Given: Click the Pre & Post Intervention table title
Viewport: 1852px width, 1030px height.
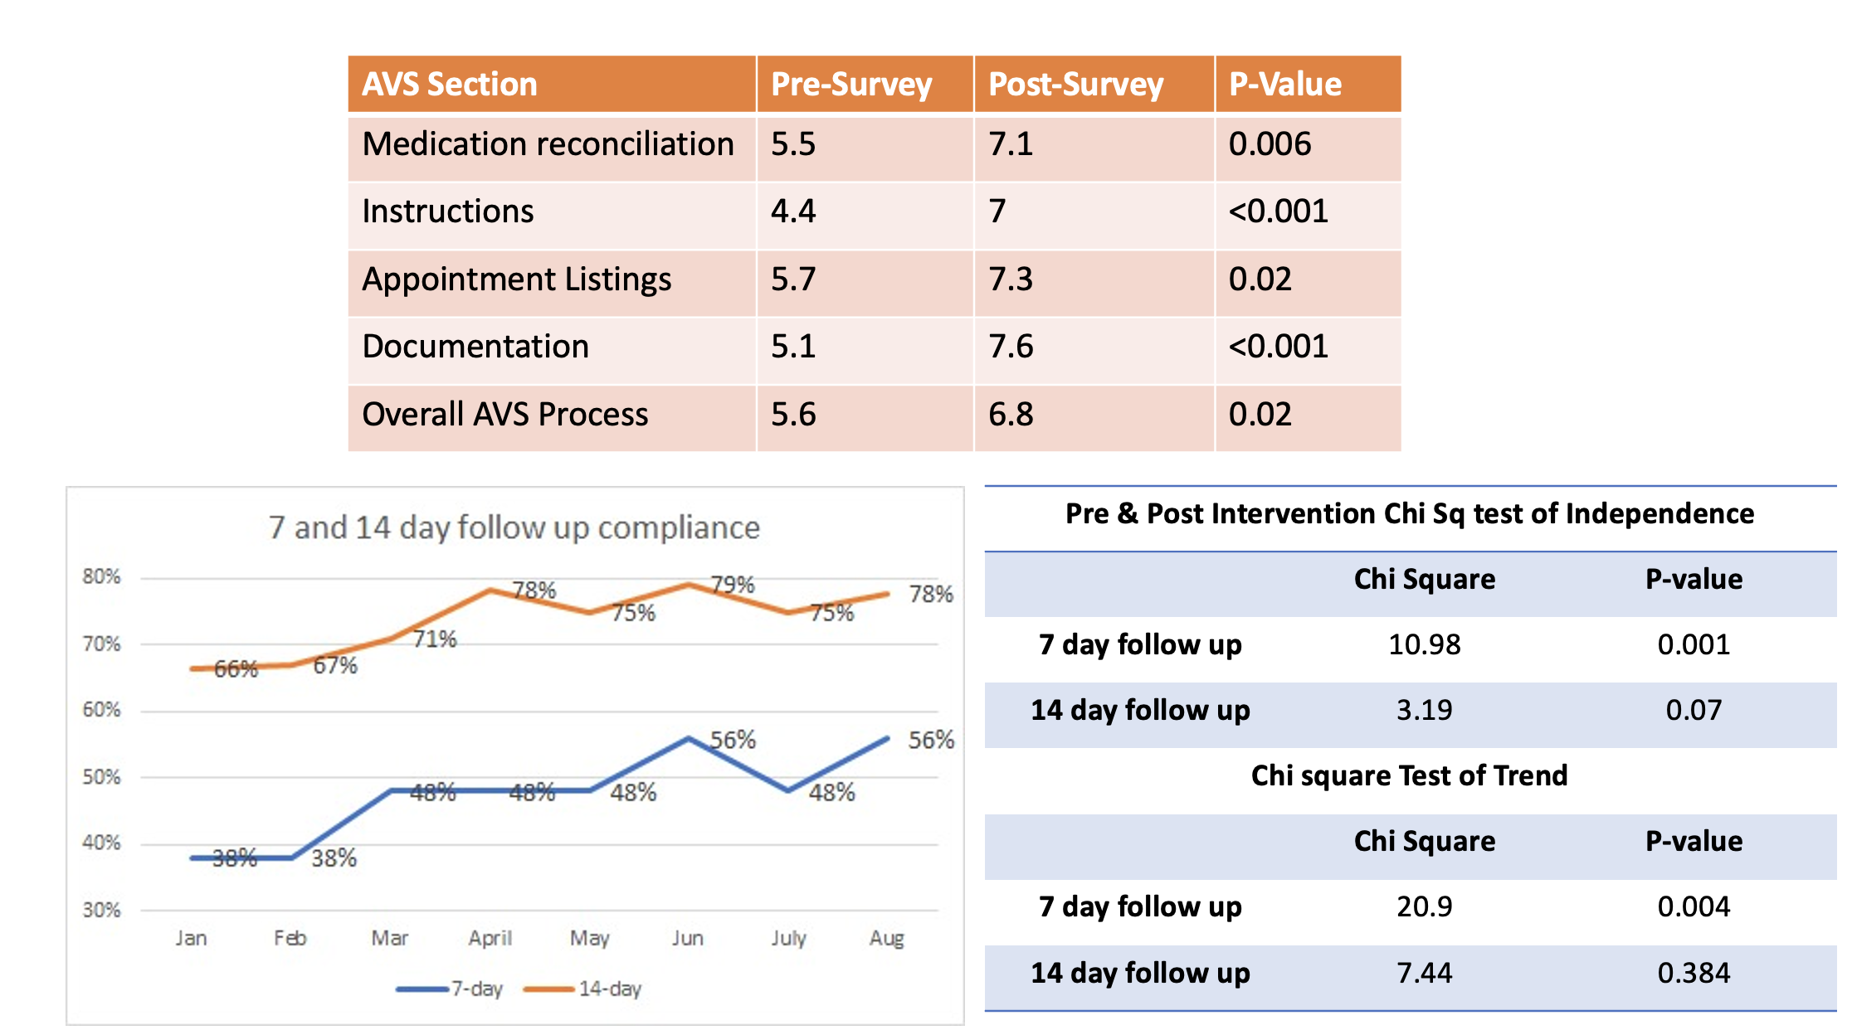Looking at the screenshot, I should (1409, 514).
